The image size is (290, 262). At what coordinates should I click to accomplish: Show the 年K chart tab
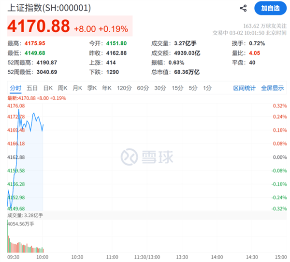tap(106, 88)
